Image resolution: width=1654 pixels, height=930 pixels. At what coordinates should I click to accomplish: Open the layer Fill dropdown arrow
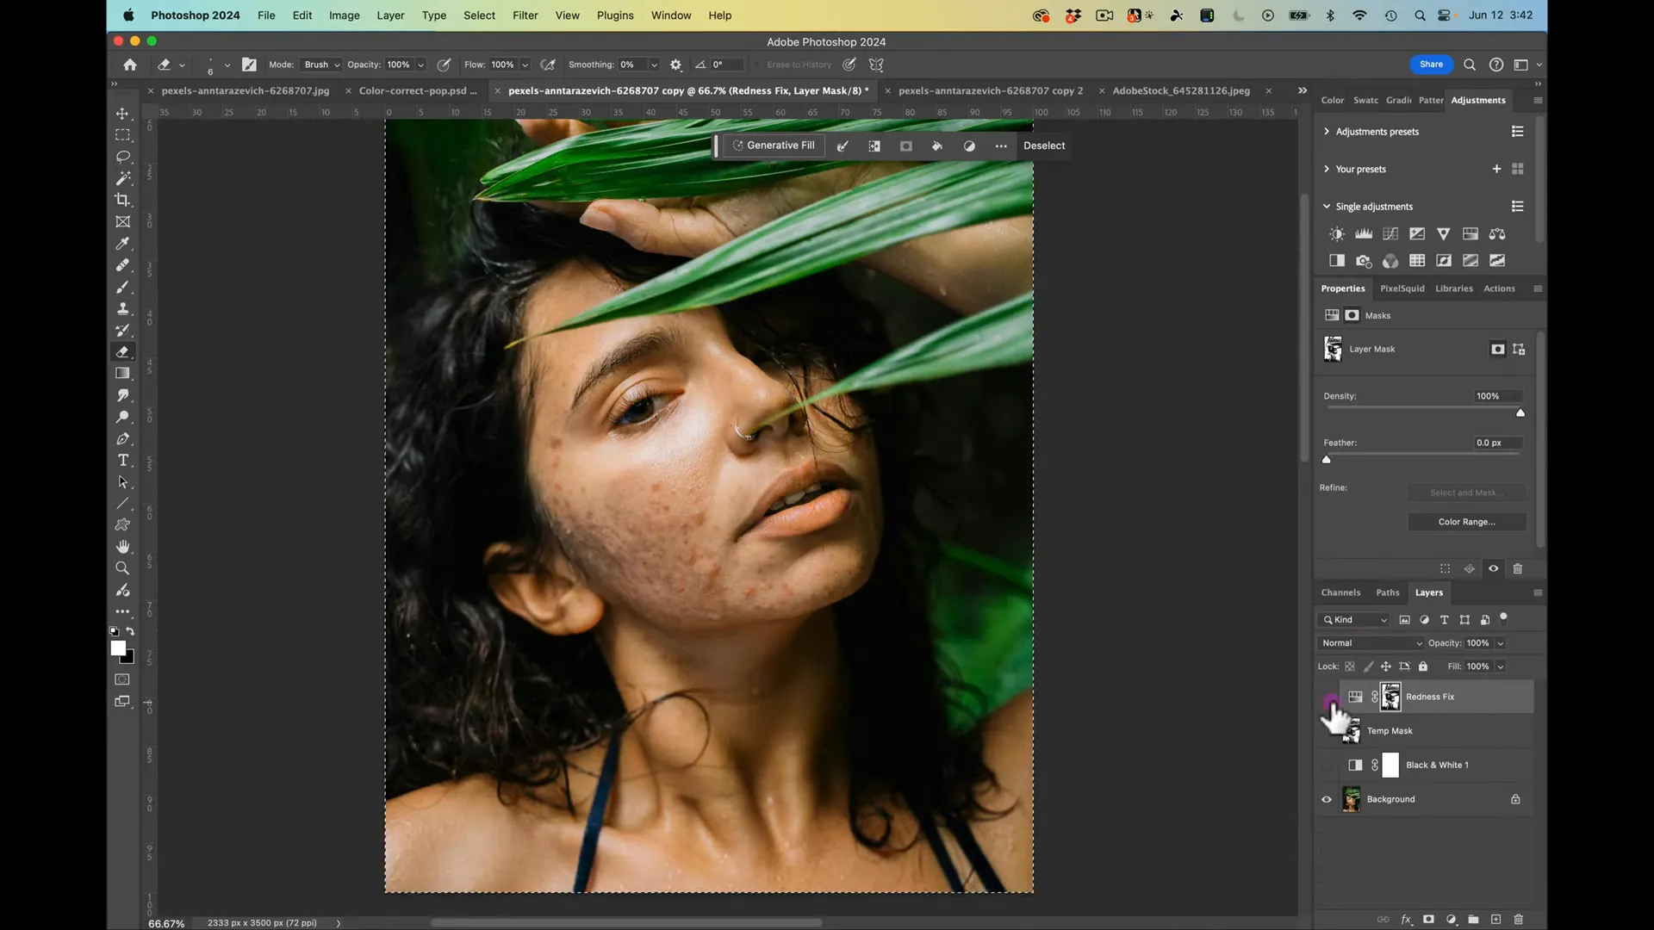pos(1500,666)
